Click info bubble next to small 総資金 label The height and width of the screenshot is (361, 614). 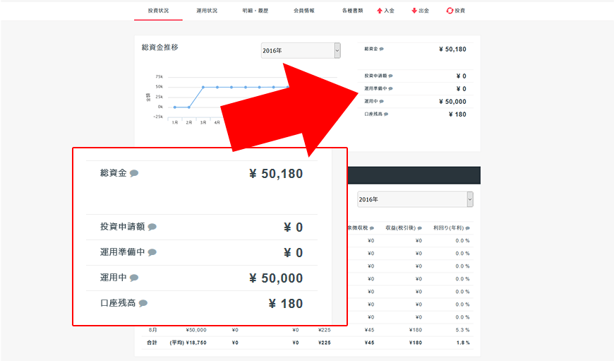[x=381, y=49]
